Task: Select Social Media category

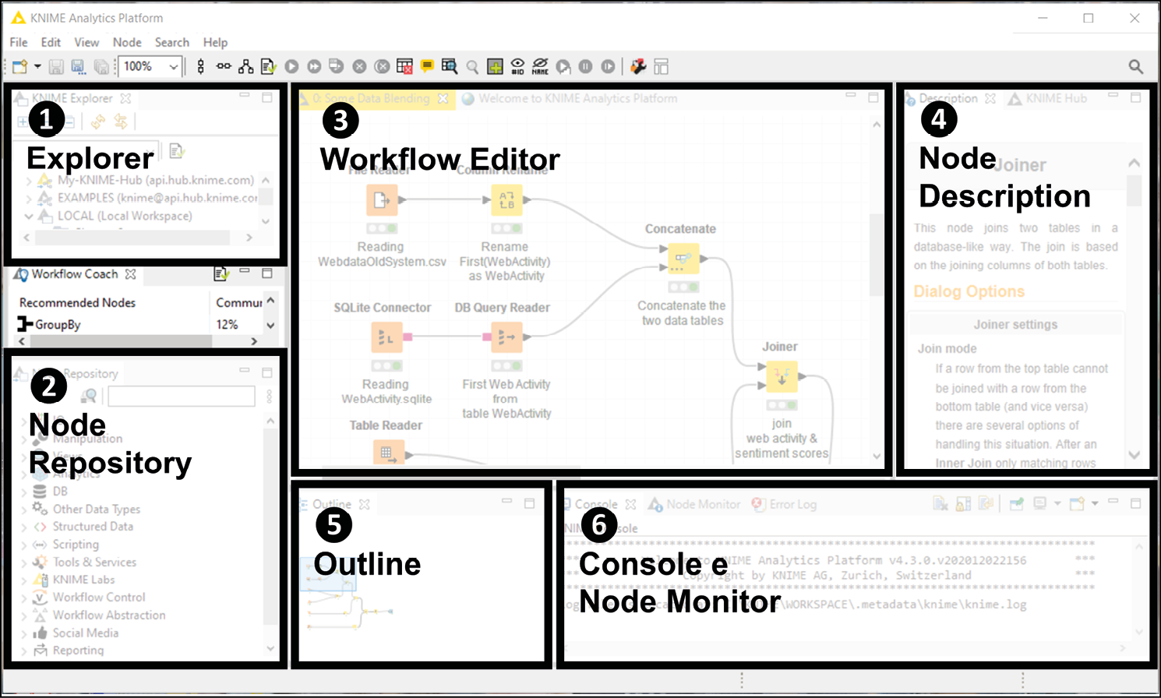Action: click(86, 633)
